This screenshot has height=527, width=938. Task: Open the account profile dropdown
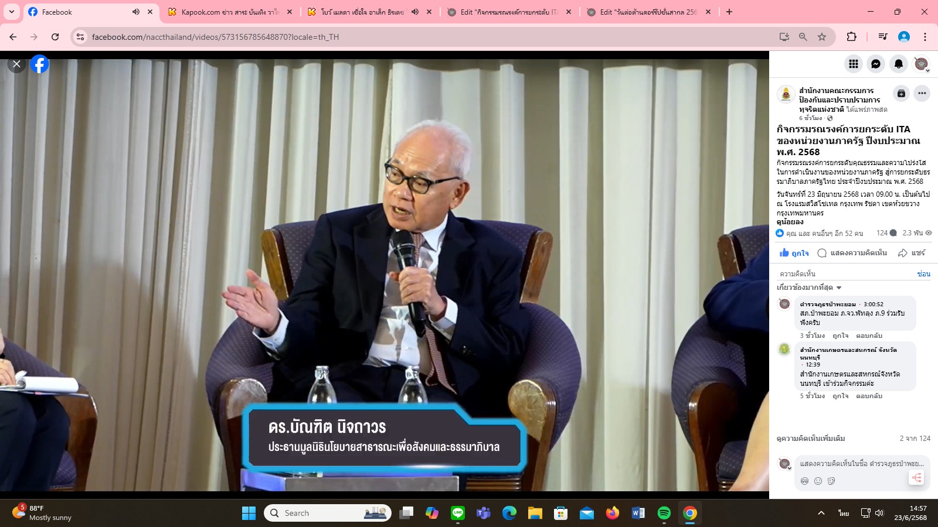click(922, 64)
